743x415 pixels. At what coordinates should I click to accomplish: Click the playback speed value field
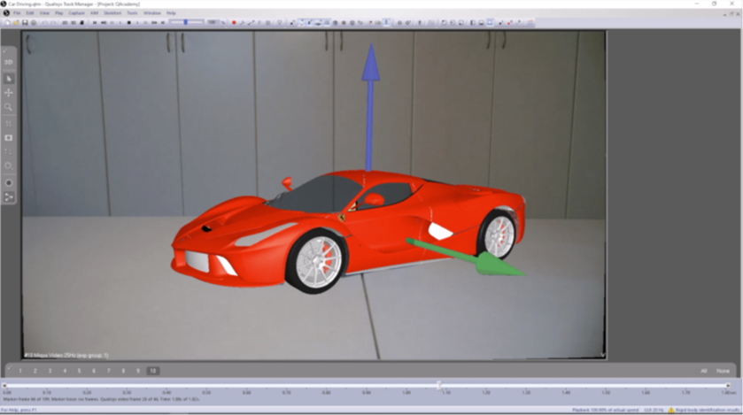(212, 22)
